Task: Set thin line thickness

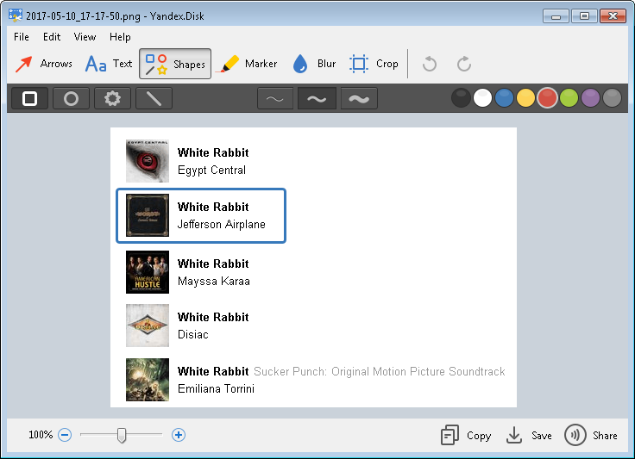Action: coord(274,98)
